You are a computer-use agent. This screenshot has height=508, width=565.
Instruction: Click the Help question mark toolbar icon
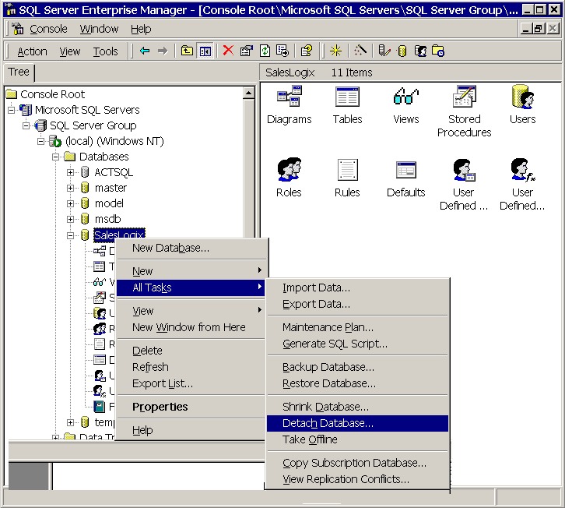(307, 51)
